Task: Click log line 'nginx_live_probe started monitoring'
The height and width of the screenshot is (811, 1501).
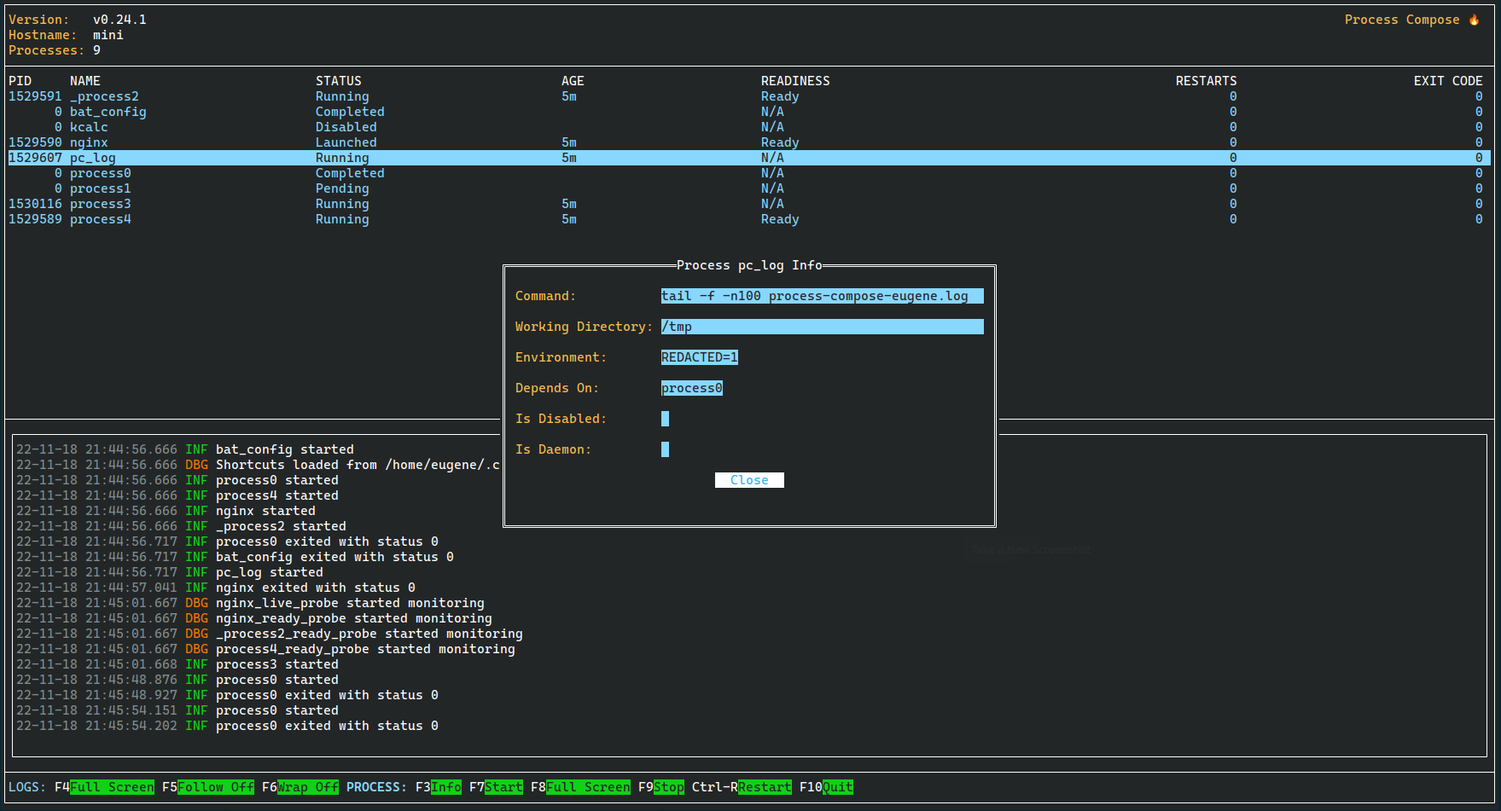Action: pyautogui.click(x=250, y=603)
